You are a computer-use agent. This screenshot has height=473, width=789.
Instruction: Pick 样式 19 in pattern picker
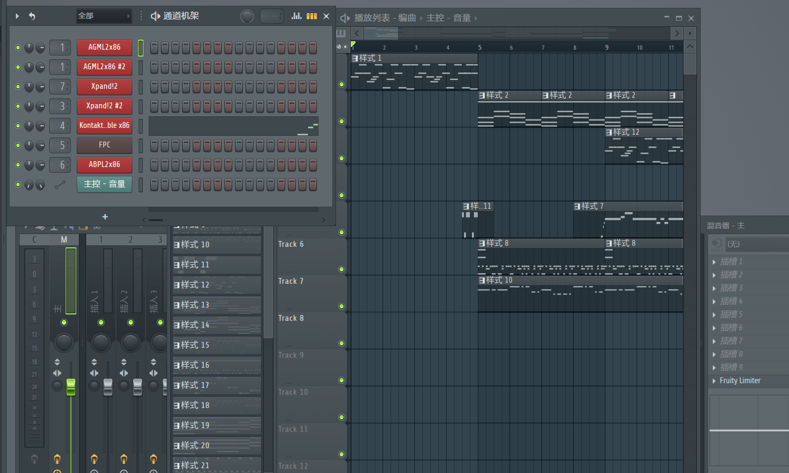click(217, 425)
